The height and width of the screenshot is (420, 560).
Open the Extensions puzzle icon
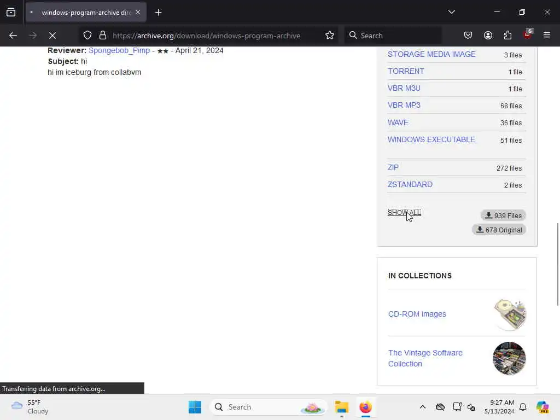507,35
